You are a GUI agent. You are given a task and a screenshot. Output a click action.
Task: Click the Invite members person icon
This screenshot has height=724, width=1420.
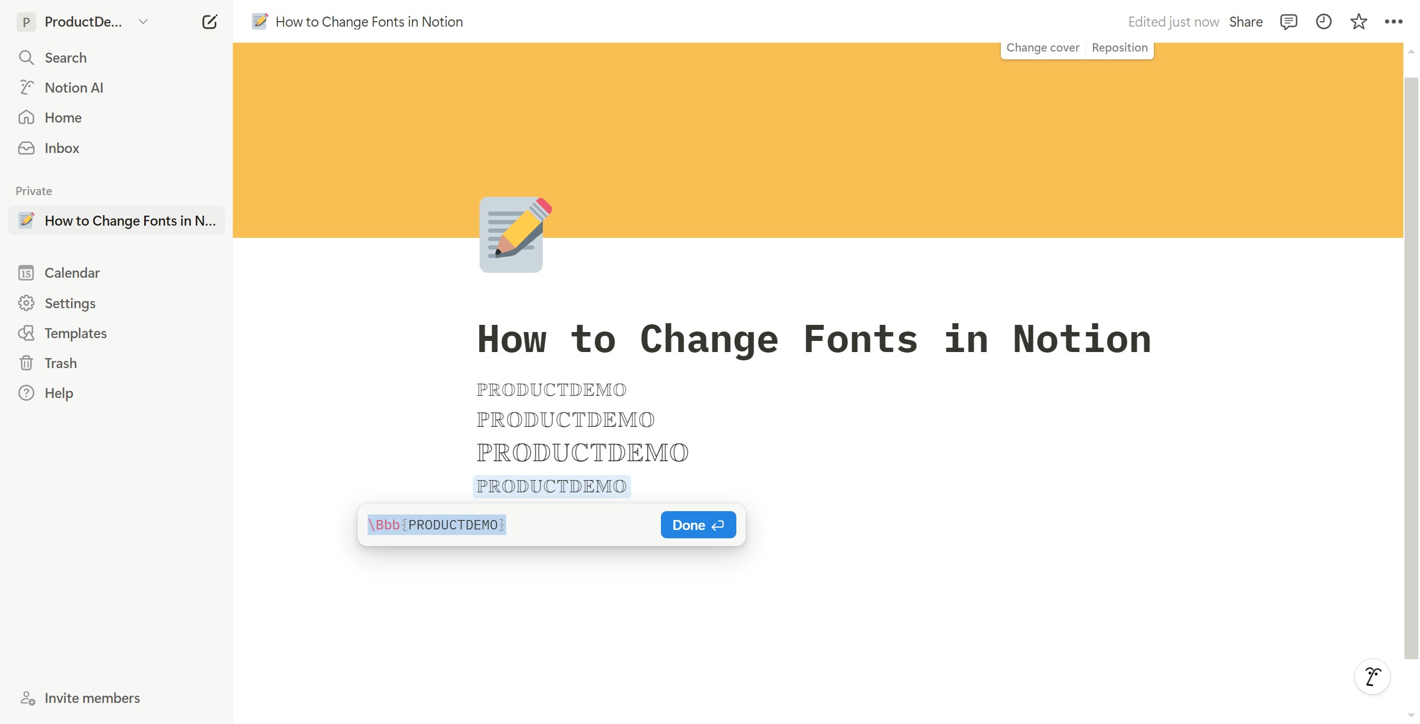[x=27, y=698]
